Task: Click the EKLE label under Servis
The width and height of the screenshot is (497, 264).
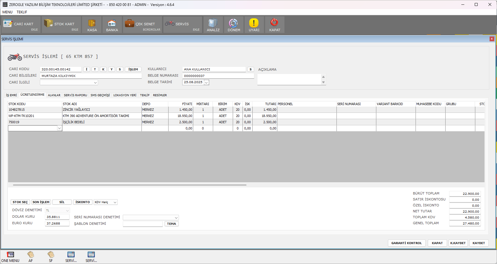Action: tap(196, 30)
